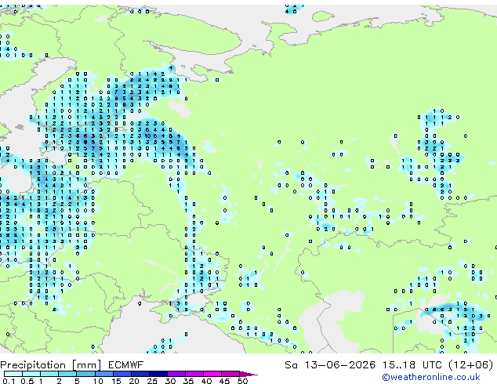Select the 1–2 mm legend swatch
The width and height of the screenshot is (497, 384).
pos(49,374)
